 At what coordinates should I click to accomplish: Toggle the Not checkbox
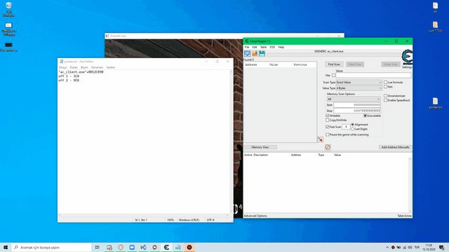tap(385, 87)
